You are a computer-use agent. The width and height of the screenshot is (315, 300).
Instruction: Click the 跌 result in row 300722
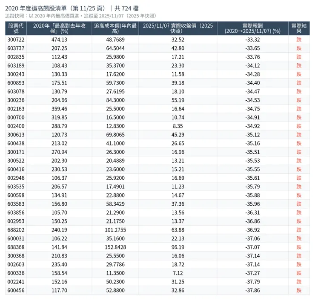click(299, 40)
